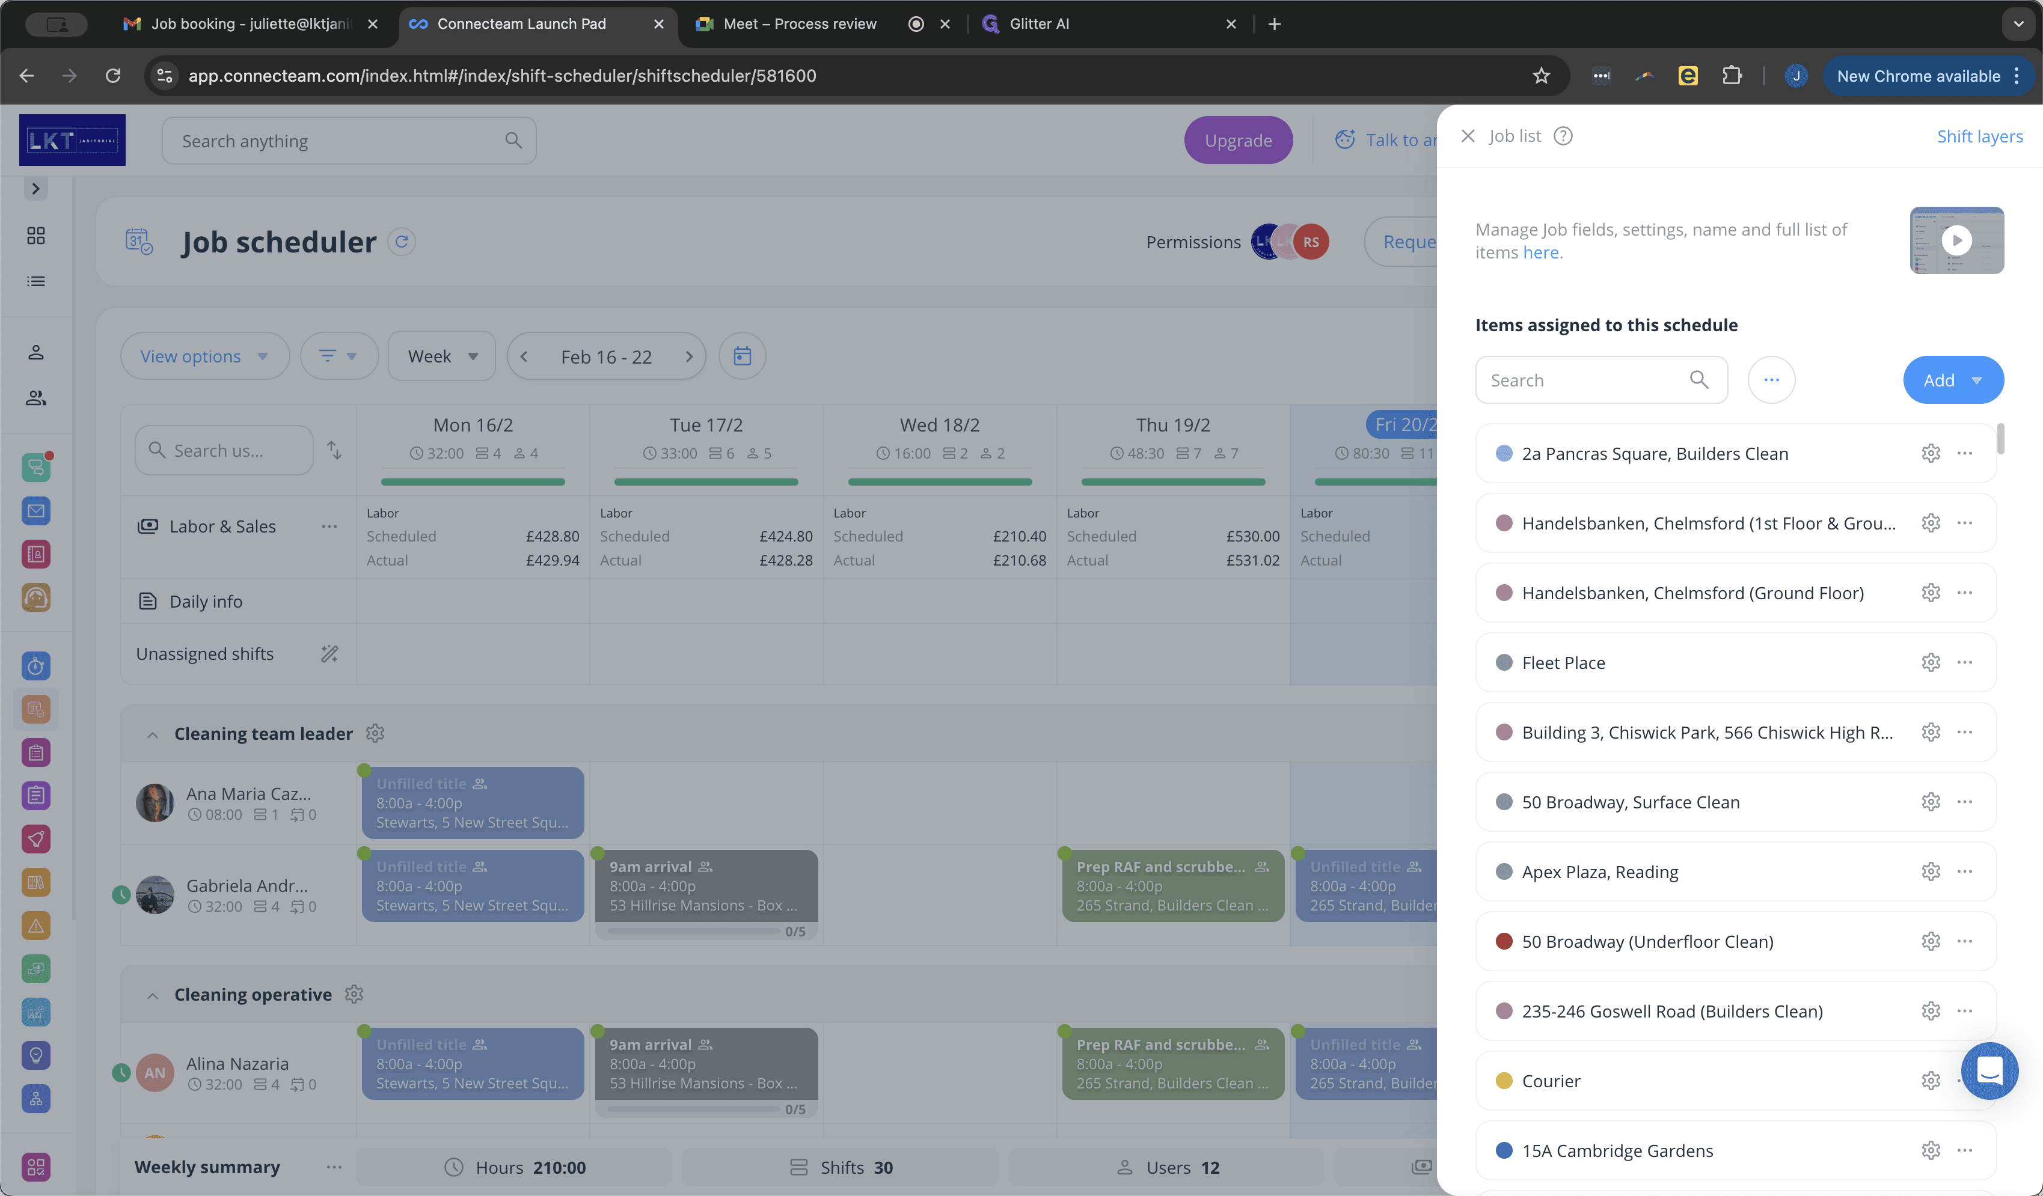Click the sort users arrows icon
2043x1196 pixels.
point(334,450)
